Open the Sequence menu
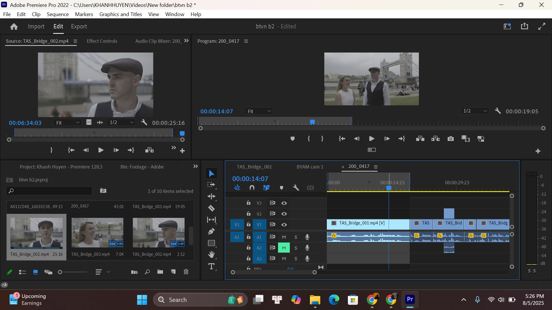Image resolution: width=552 pixels, height=310 pixels. pos(58,14)
